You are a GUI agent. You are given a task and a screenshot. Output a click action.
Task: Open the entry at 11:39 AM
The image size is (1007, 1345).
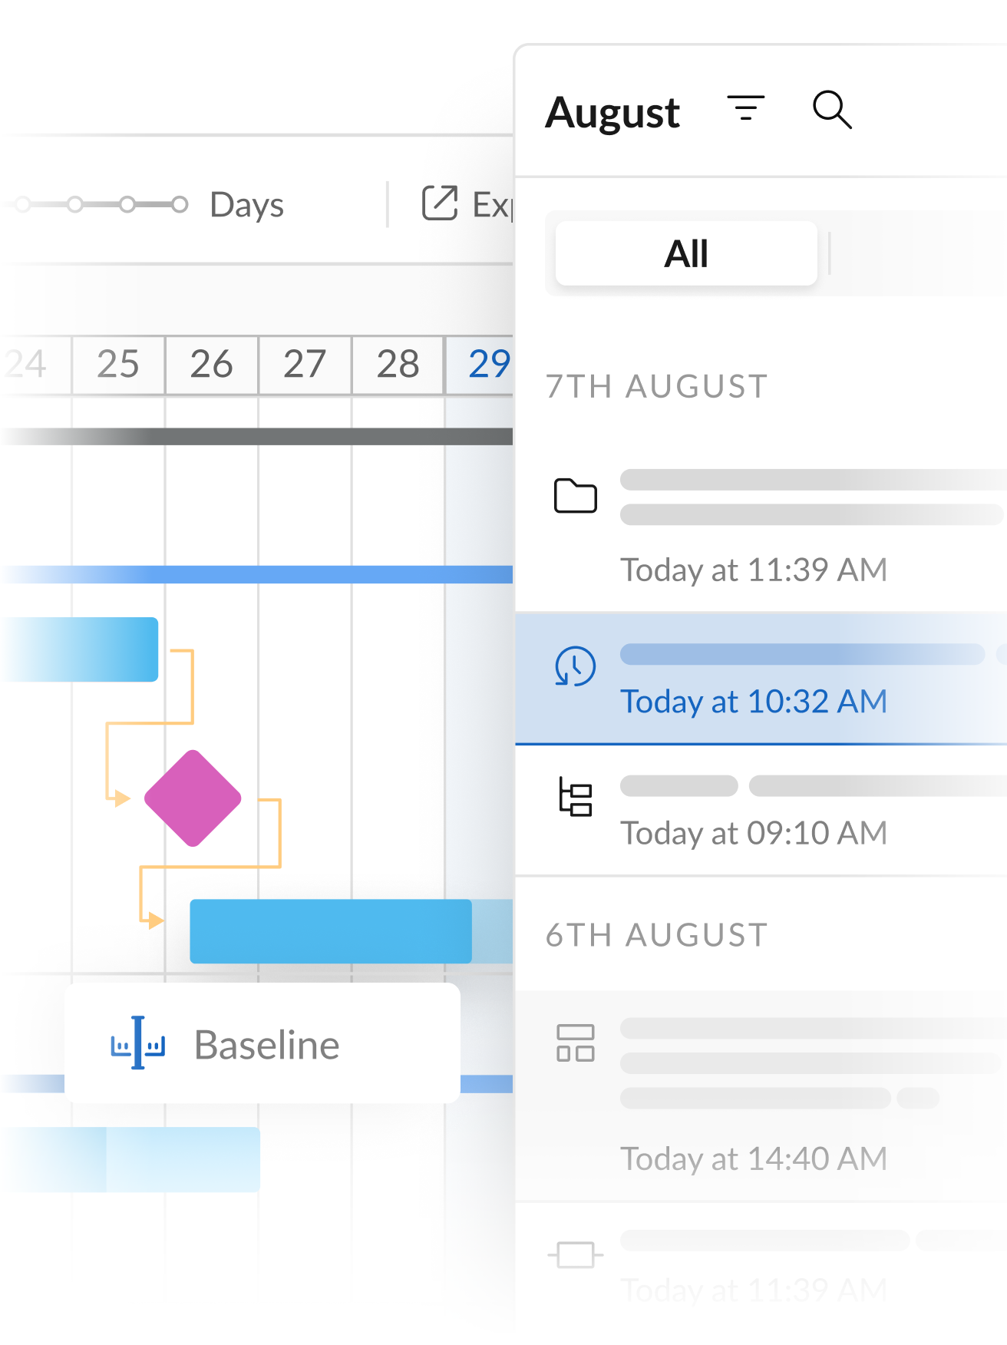point(753,570)
